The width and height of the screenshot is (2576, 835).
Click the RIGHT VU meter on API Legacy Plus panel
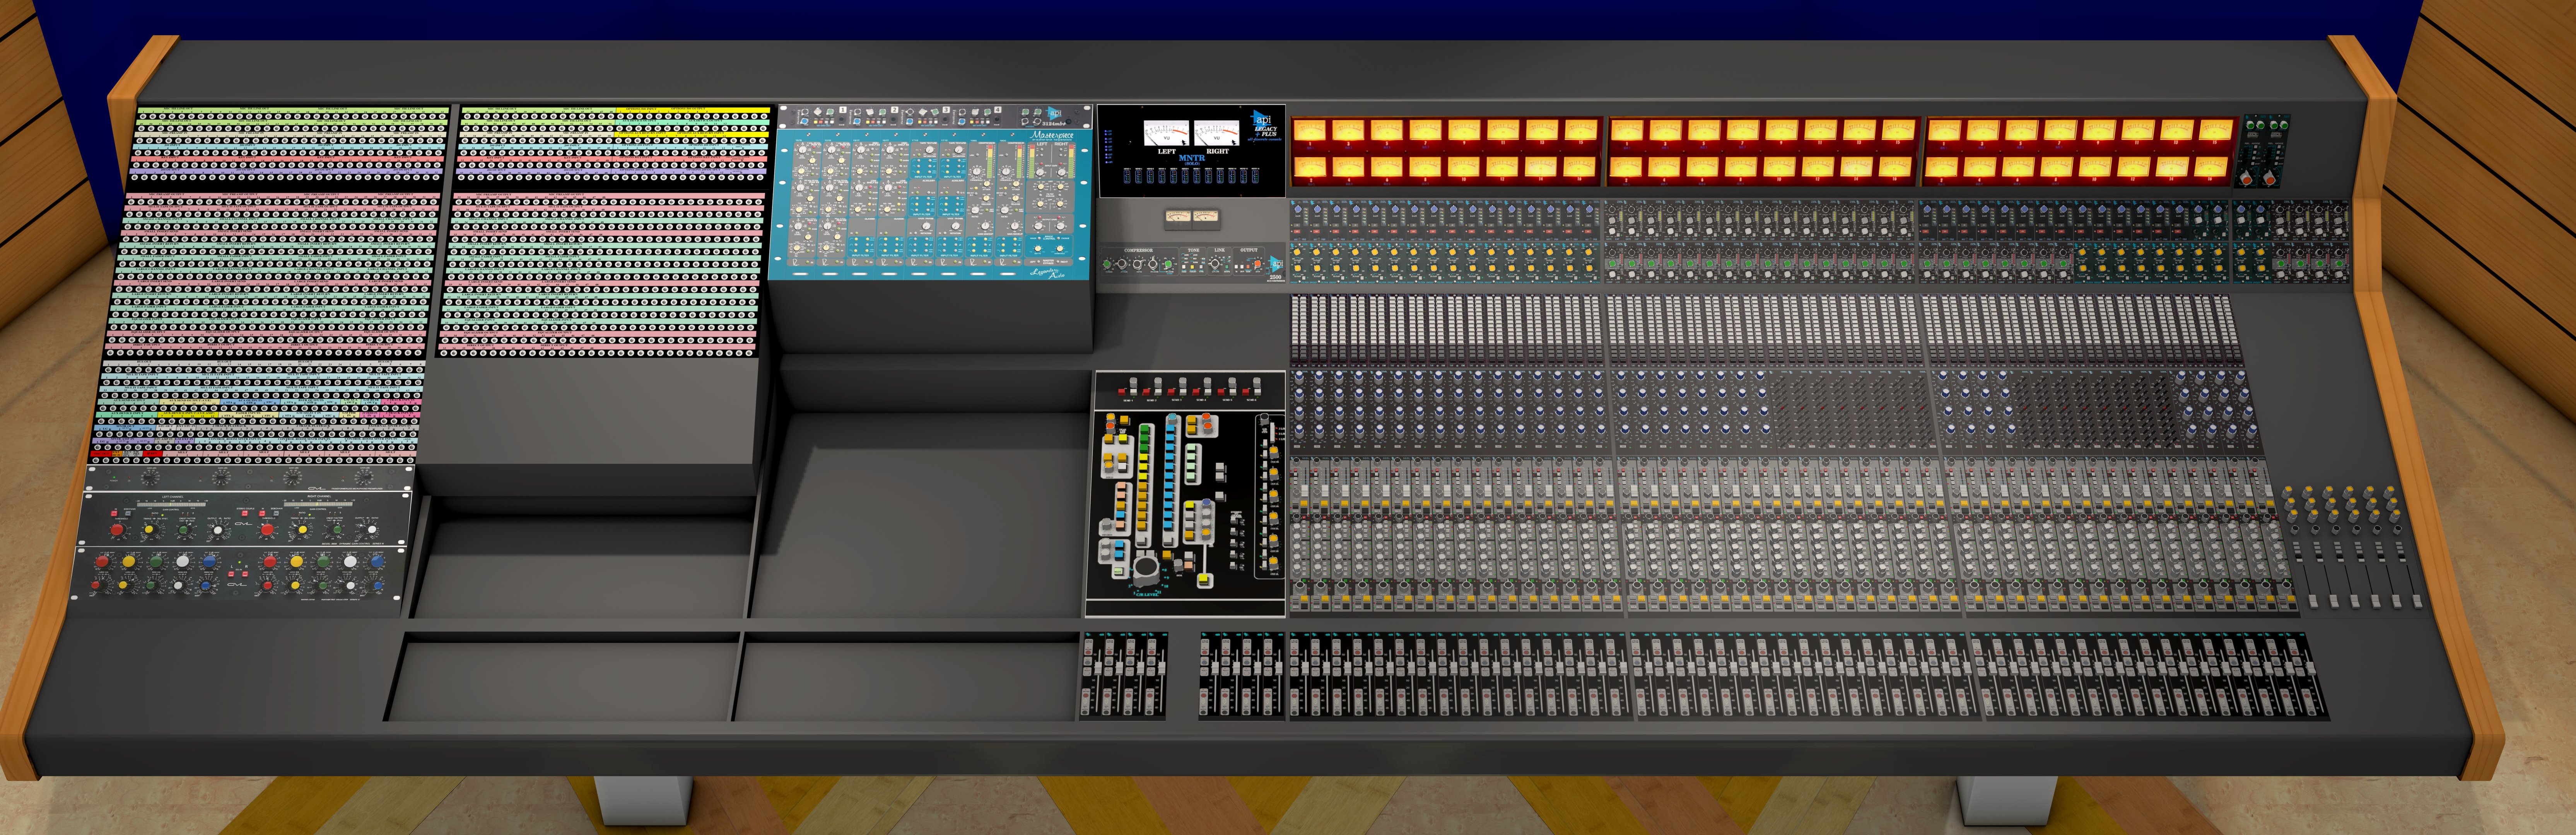point(1216,133)
